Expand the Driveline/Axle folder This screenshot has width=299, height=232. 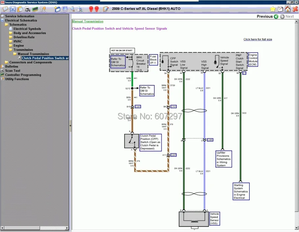(x=24, y=37)
